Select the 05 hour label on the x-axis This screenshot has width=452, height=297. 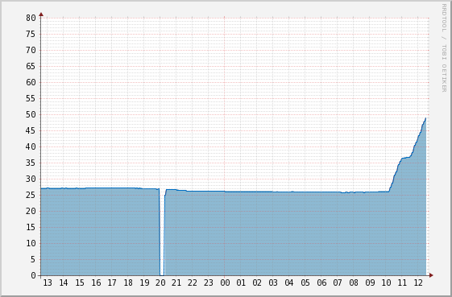305,283
